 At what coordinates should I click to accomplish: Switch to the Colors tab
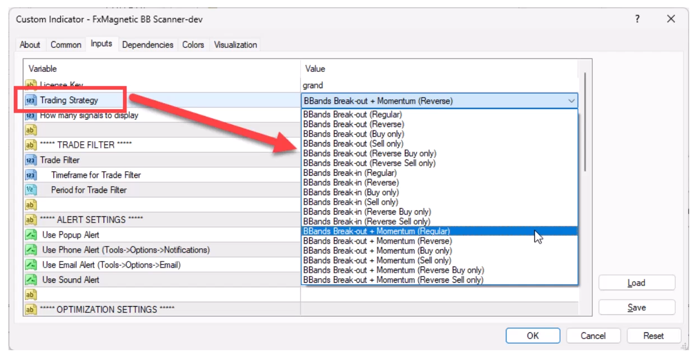[193, 45]
